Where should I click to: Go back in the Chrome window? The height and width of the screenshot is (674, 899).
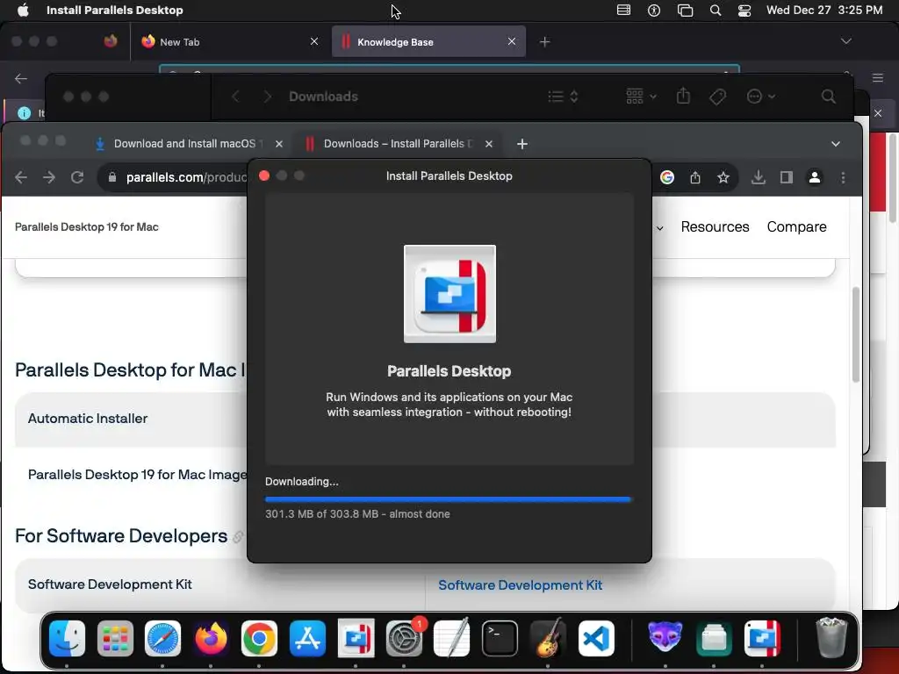tap(21, 177)
